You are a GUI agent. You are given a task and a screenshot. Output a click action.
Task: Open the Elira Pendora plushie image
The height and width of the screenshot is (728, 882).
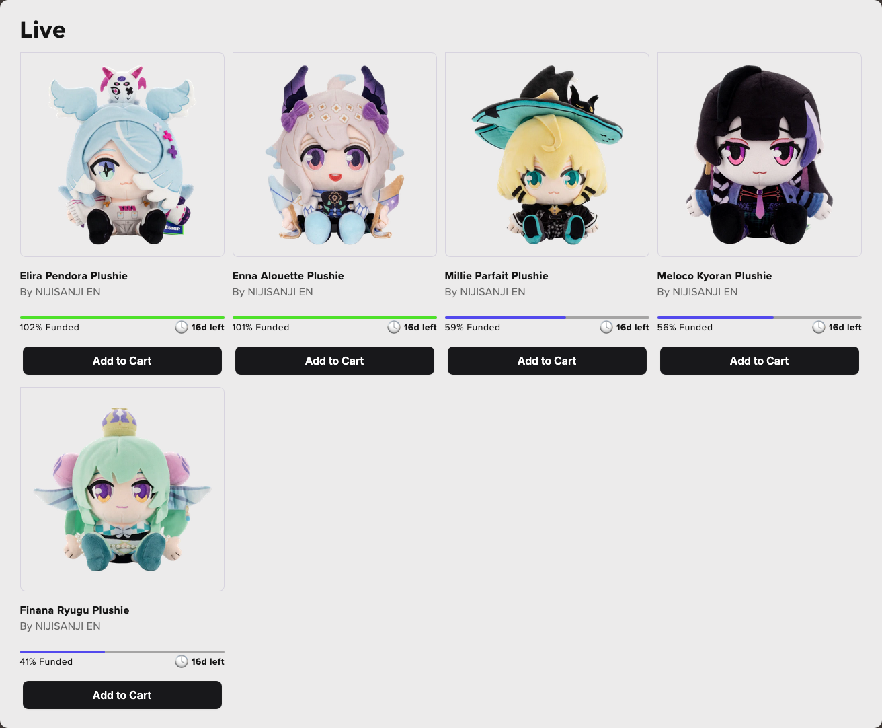(122, 155)
